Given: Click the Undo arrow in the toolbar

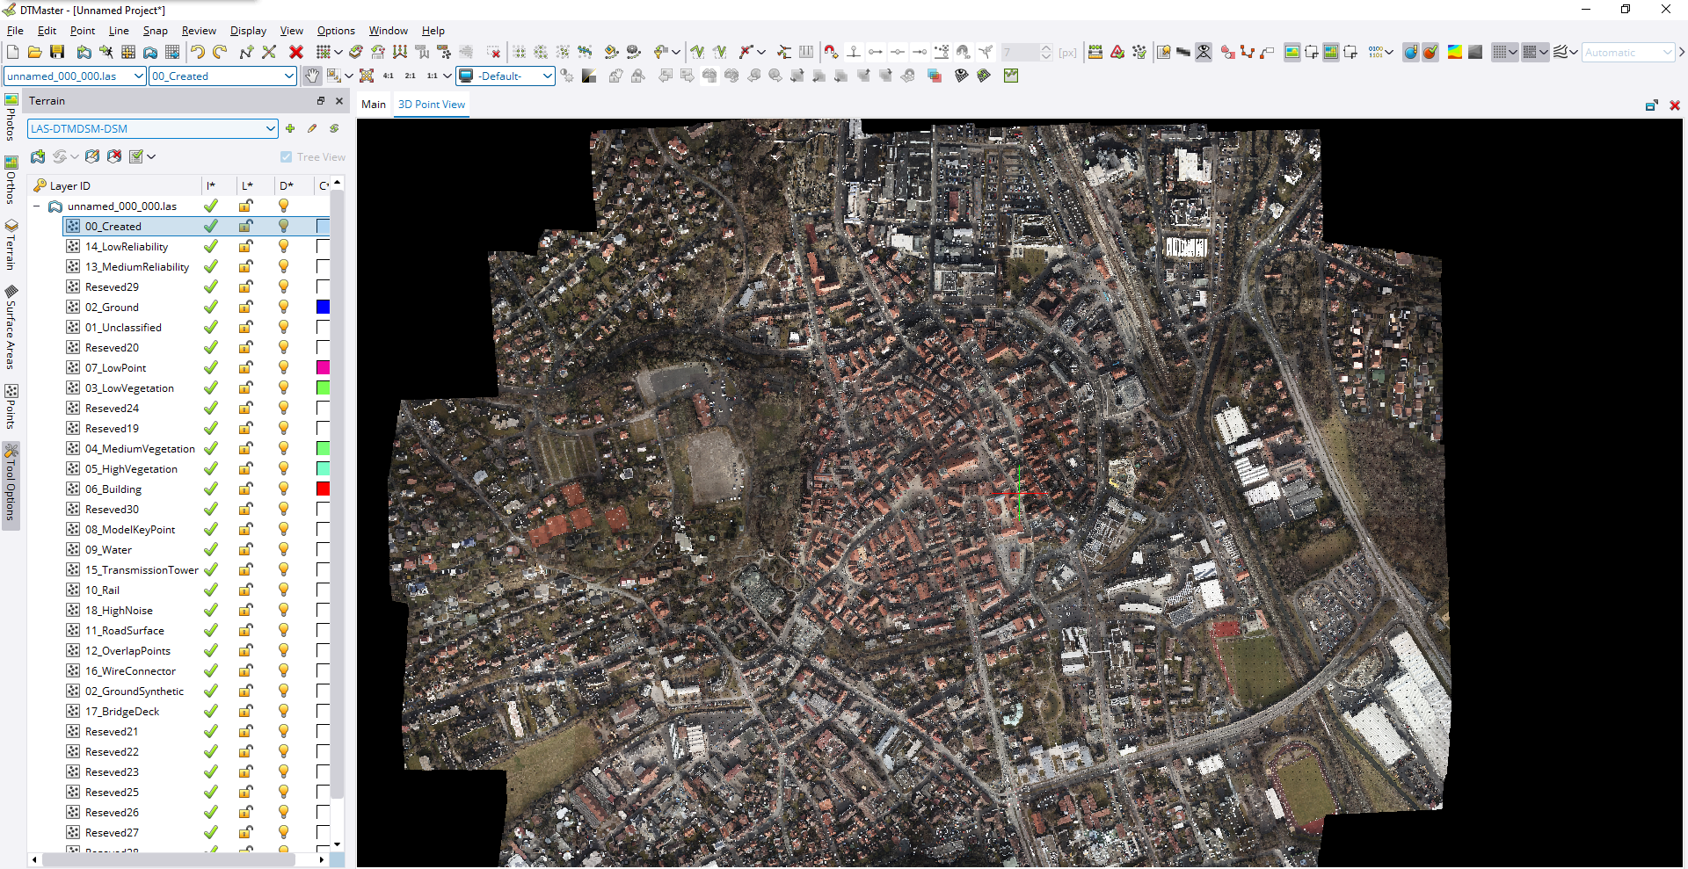Looking at the screenshot, I should 198,53.
